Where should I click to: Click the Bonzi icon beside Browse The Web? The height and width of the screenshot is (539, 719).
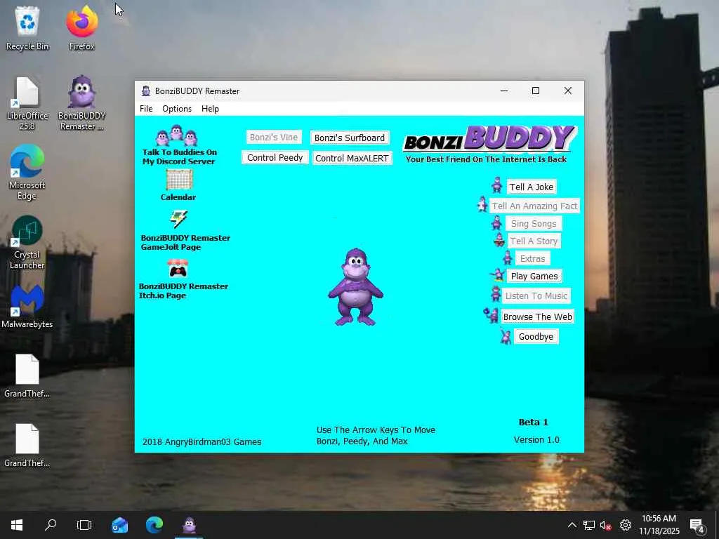click(491, 315)
